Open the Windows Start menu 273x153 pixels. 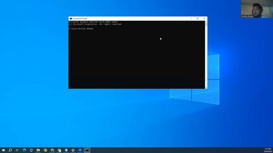pos(3,150)
